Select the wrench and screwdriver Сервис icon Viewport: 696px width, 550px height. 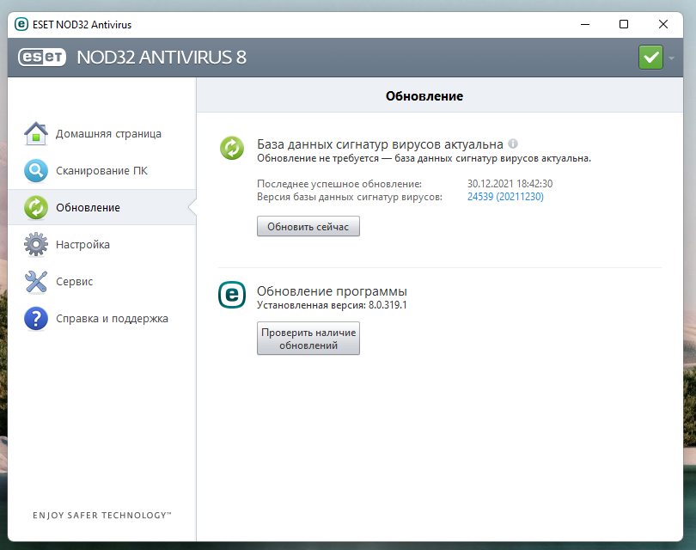(36, 282)
